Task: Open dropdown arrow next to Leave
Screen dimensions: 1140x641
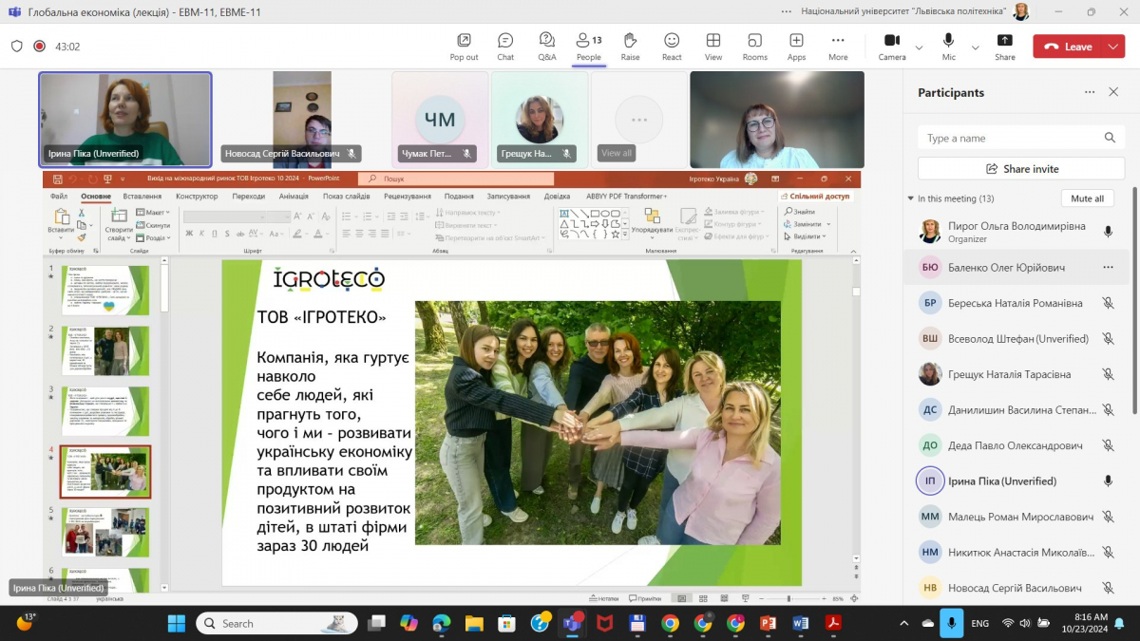Action: [1113, 47]
